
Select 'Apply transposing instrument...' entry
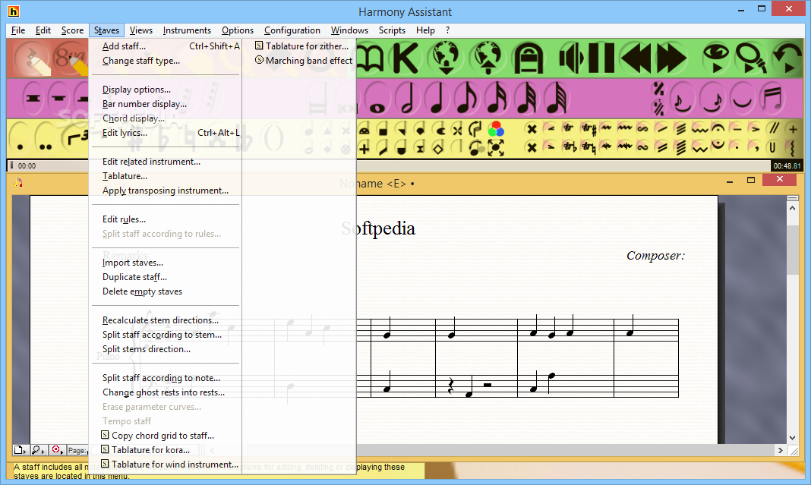pyautogui.click(x=166, y=191)
